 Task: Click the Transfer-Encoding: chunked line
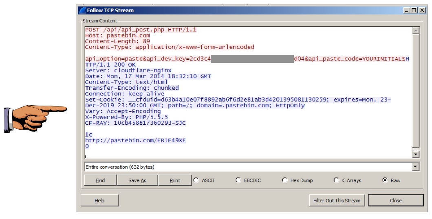coord(132,88)
